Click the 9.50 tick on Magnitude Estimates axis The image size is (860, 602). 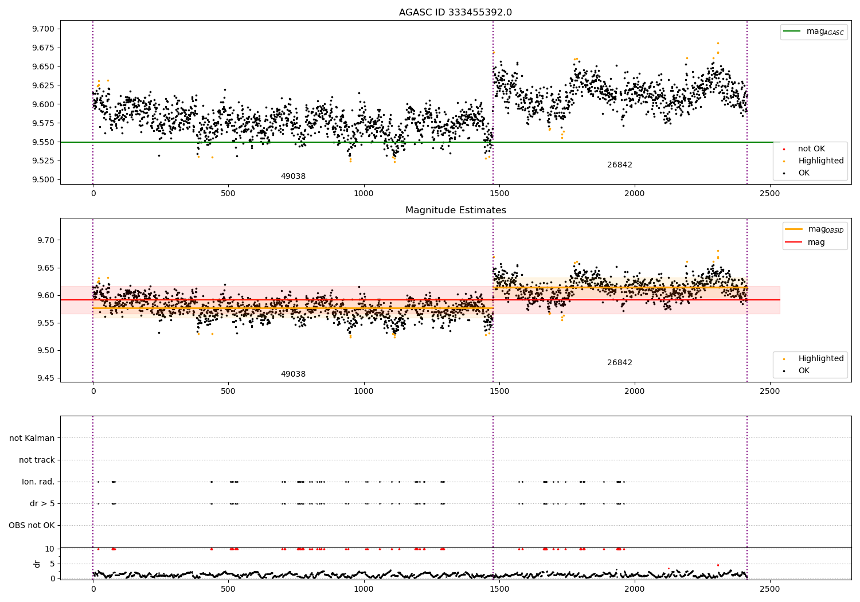[45, 350]
